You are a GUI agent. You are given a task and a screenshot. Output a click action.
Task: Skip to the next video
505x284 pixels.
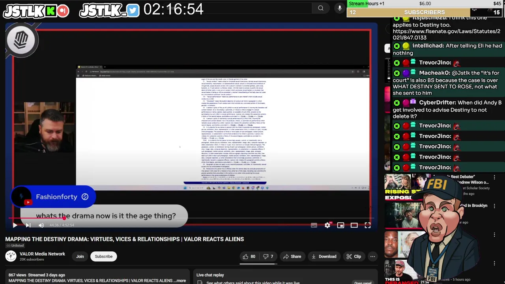[28, 225]
